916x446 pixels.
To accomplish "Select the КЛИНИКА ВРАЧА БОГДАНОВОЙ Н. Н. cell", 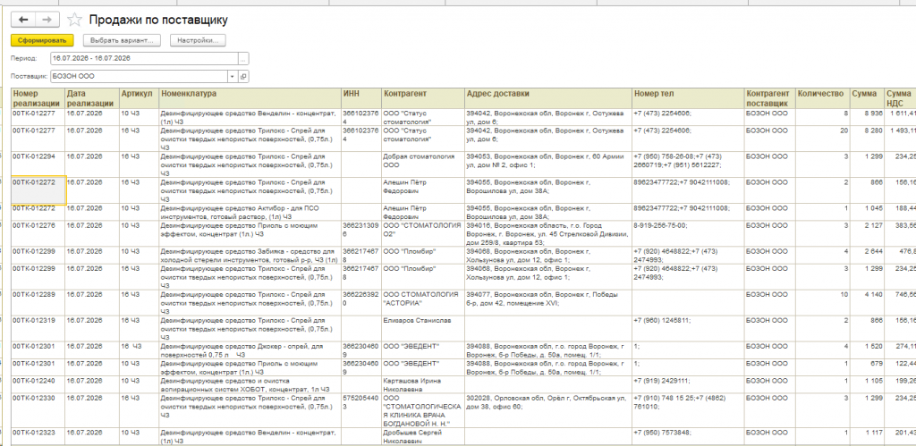I will 423,410.
